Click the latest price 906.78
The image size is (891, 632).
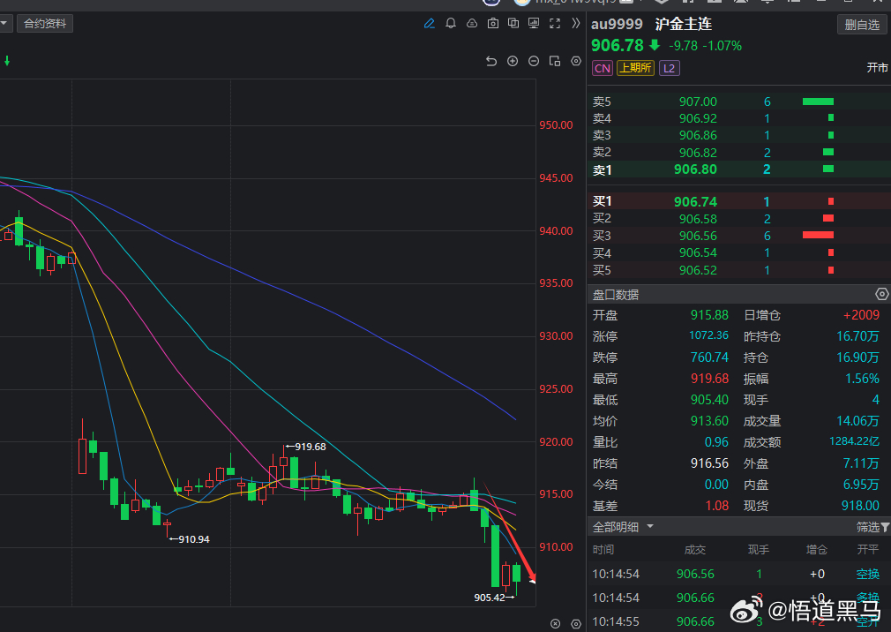point(618,46)
